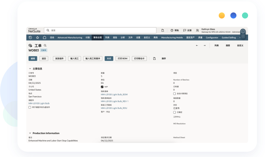Uncheck the WIP checkbox

point(102,87)
